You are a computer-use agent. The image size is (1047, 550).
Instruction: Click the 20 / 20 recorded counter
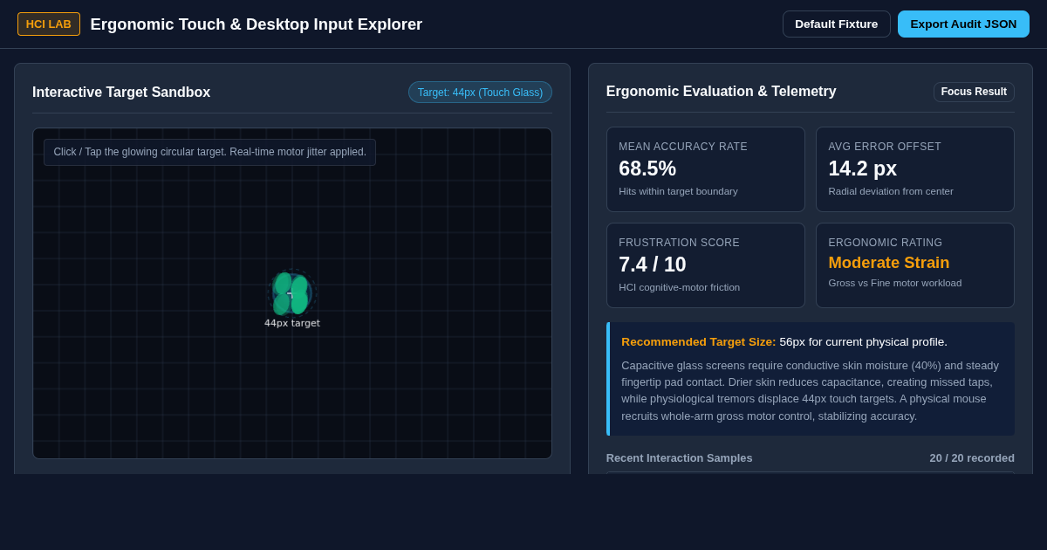[x=972, y=457]
